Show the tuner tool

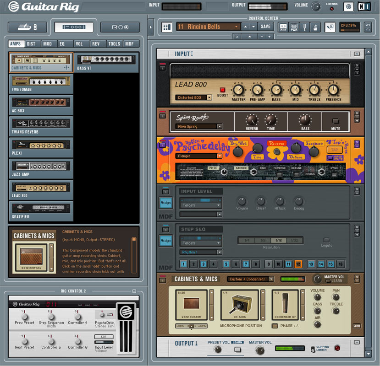[305, 27]
